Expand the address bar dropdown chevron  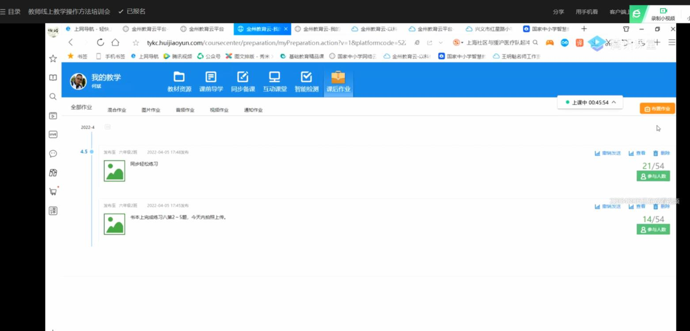[440, 43]
